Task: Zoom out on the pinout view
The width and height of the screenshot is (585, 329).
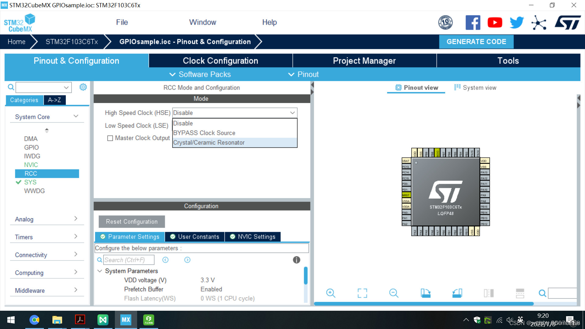Action: [394, 293]
